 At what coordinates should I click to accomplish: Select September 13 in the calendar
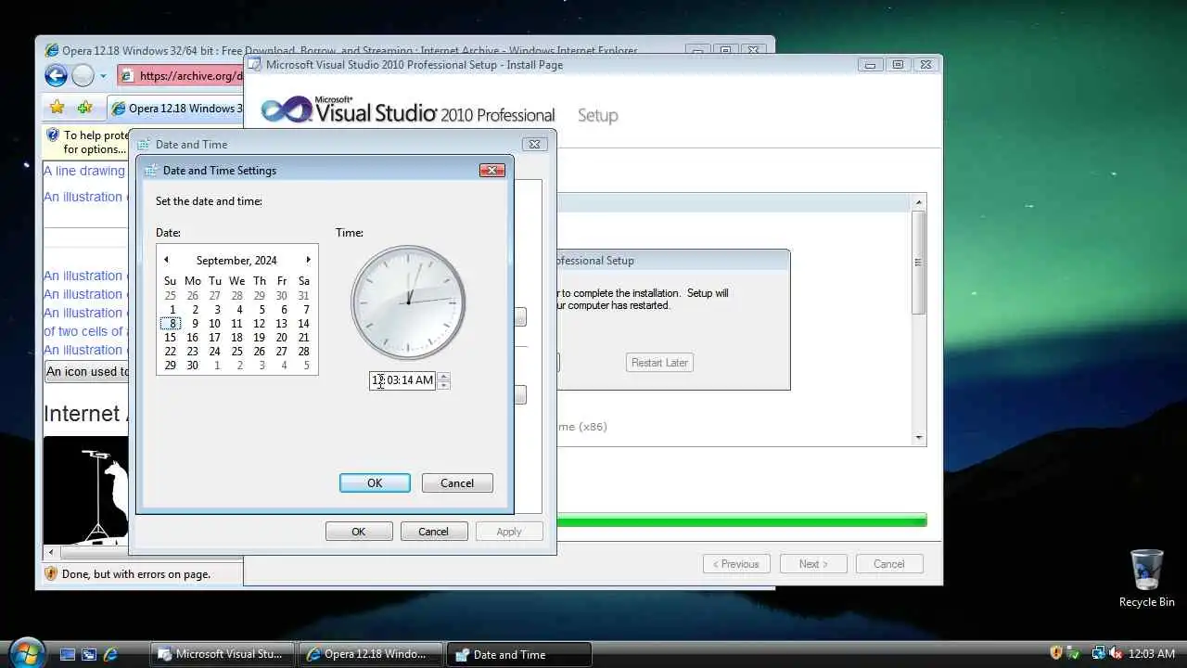281,324
